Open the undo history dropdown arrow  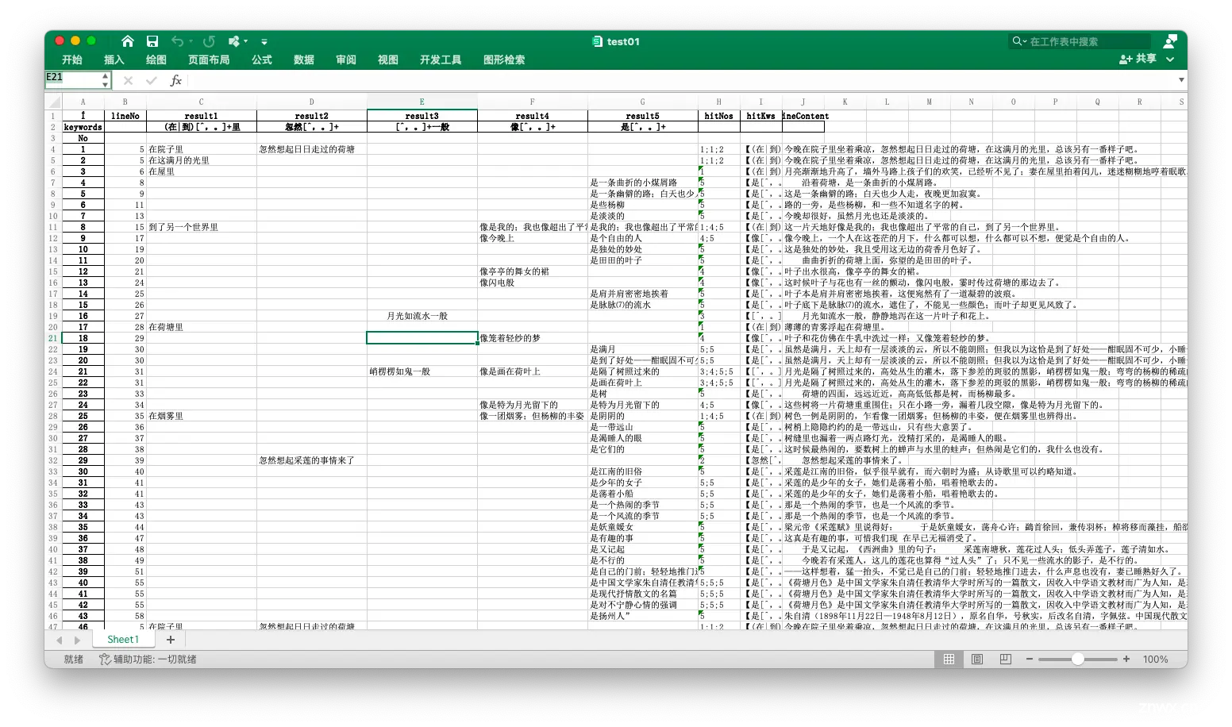[x=191, y=41]
